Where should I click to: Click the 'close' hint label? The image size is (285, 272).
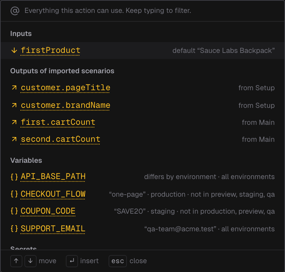click(x=138, y=261)
